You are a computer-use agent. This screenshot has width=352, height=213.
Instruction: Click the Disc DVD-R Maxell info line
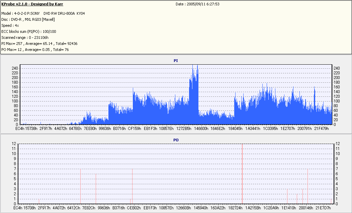point(28,19)
